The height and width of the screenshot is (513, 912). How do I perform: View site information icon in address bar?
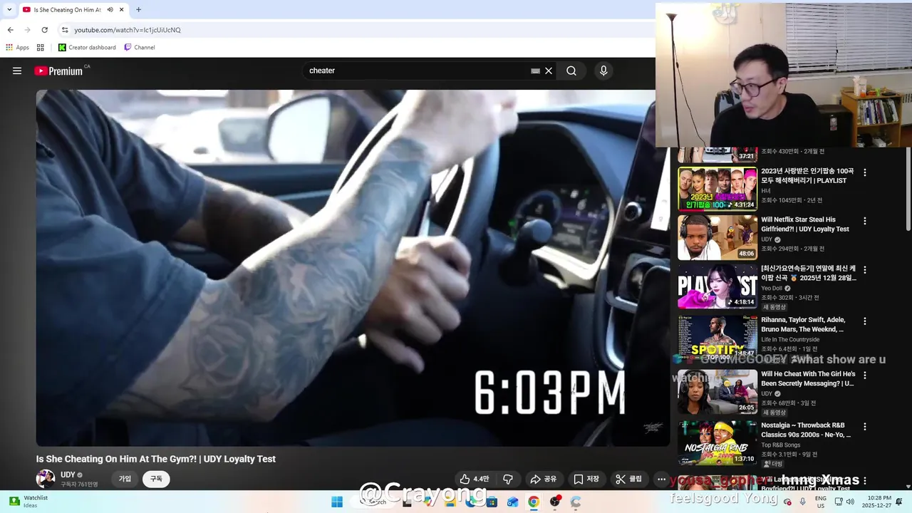[64, 30]
